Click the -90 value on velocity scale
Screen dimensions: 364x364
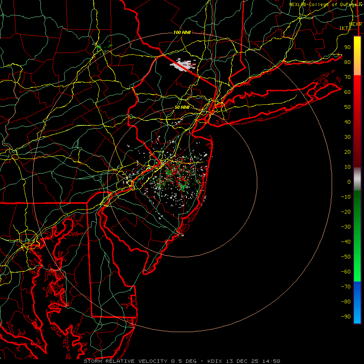346,317
